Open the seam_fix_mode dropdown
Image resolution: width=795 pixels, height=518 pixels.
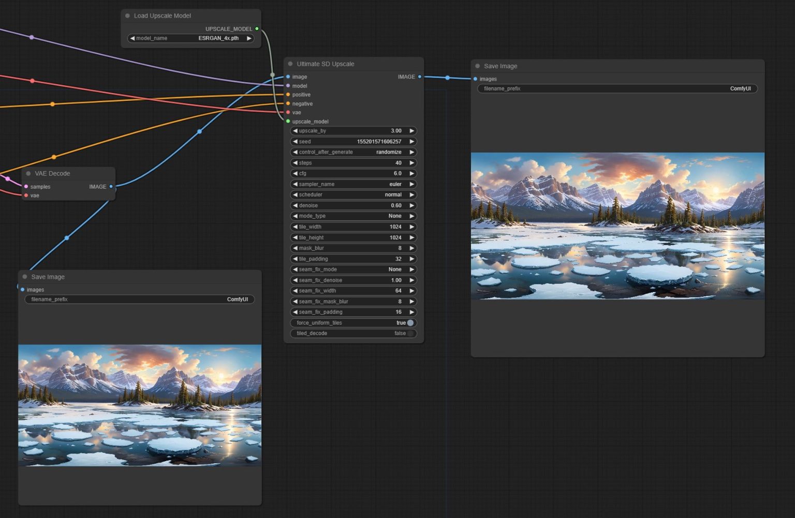click(x=354, y=269)
